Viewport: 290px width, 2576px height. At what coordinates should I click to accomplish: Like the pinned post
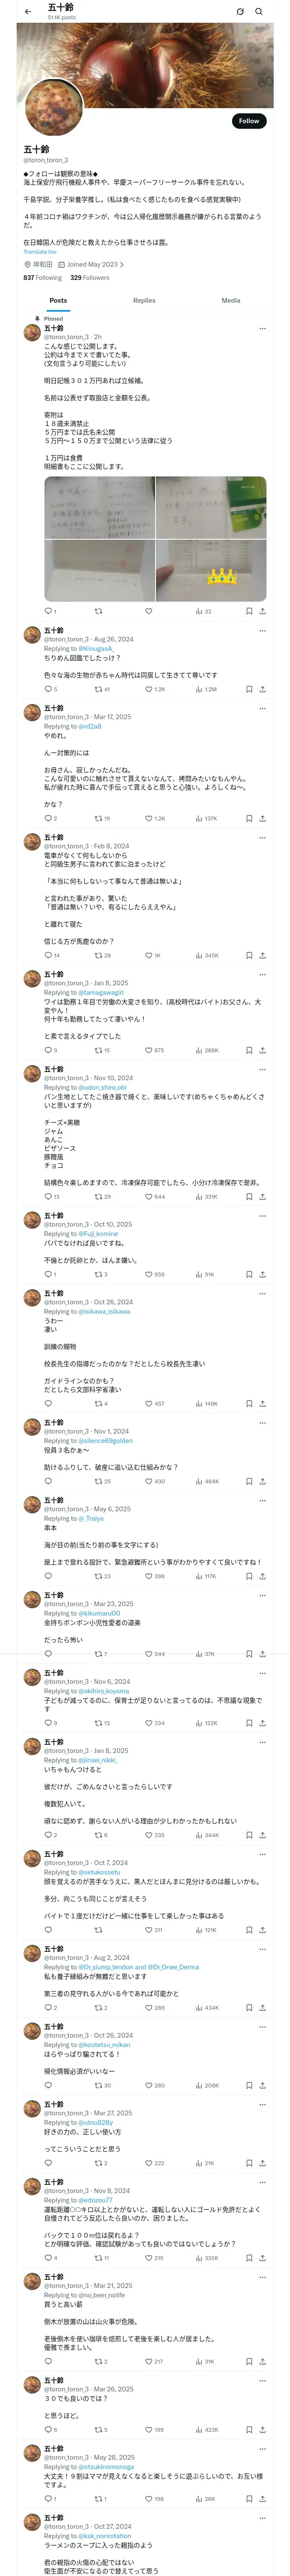(148, 611)
